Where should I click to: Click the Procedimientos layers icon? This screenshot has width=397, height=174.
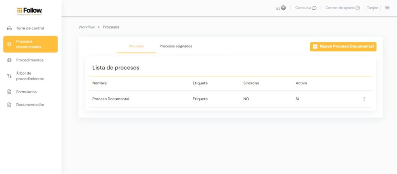pyautogui.click(x=9, y=60)
